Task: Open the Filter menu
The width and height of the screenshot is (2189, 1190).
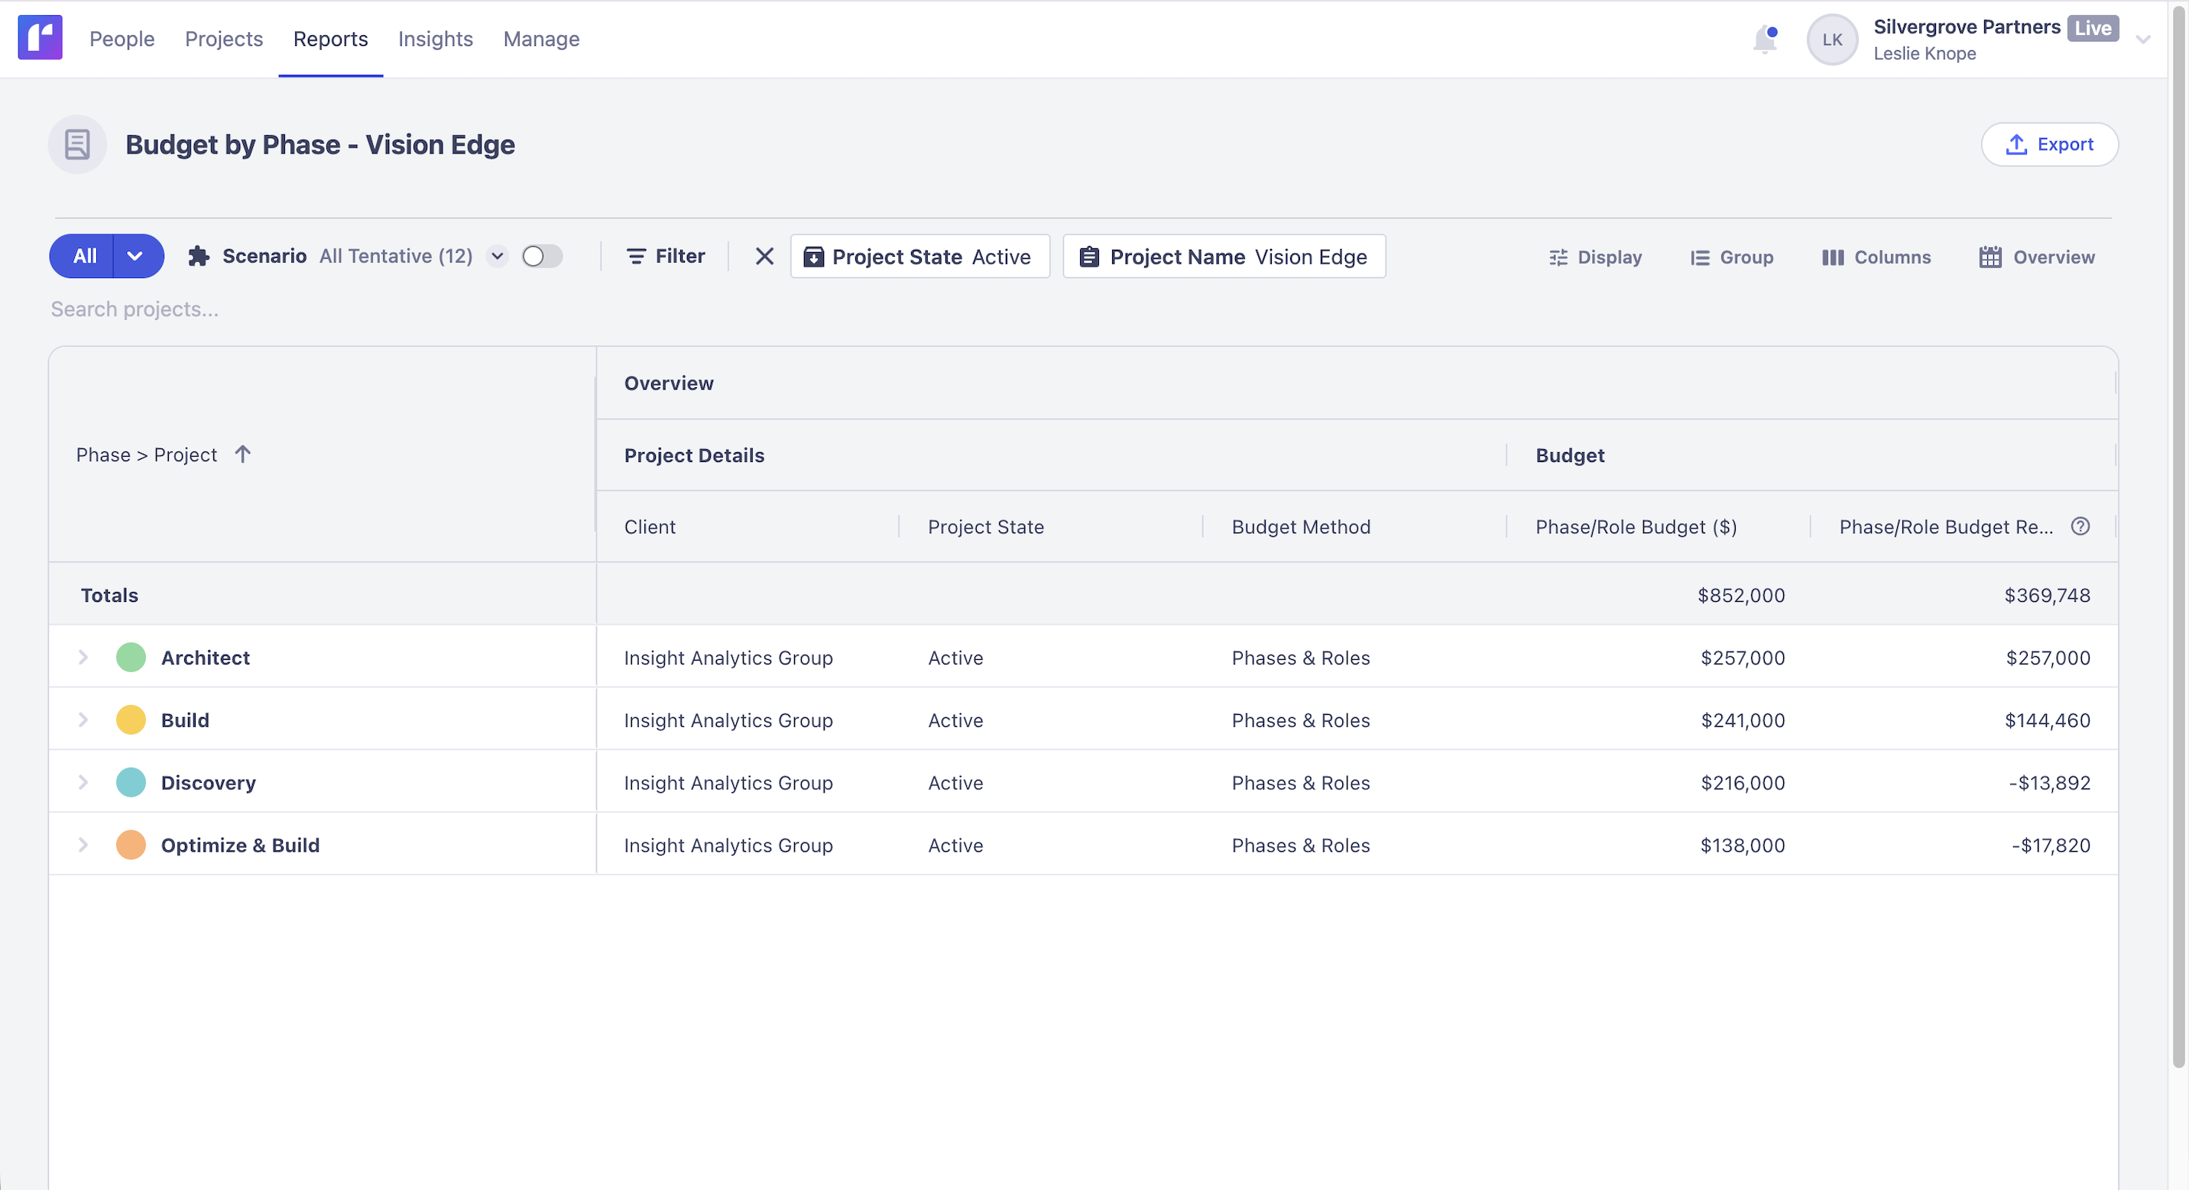Action: coord(666,257)
